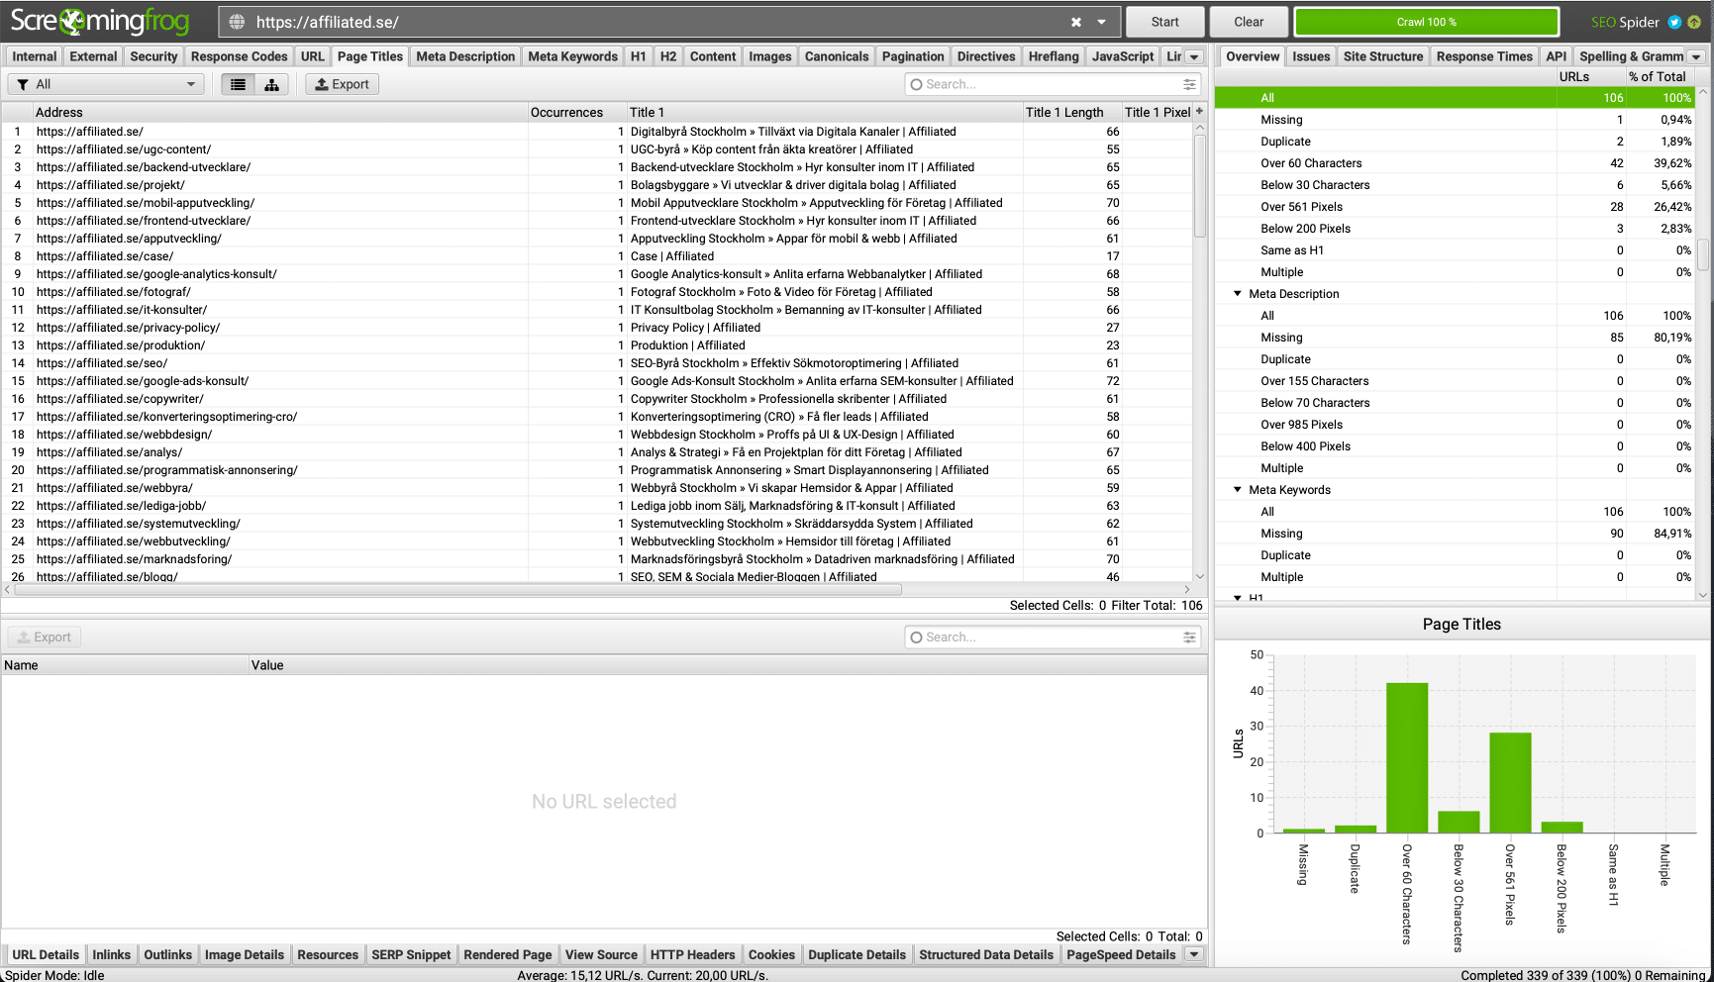This screenshot has width=1714, height=982.
Task: Select the https://affiliated.se/webbyra/ row
Action: (x=597, y=488)
